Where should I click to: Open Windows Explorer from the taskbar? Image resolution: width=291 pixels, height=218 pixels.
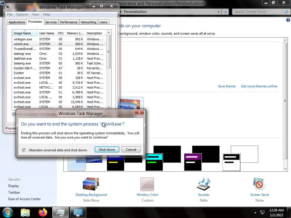point(25,212)
